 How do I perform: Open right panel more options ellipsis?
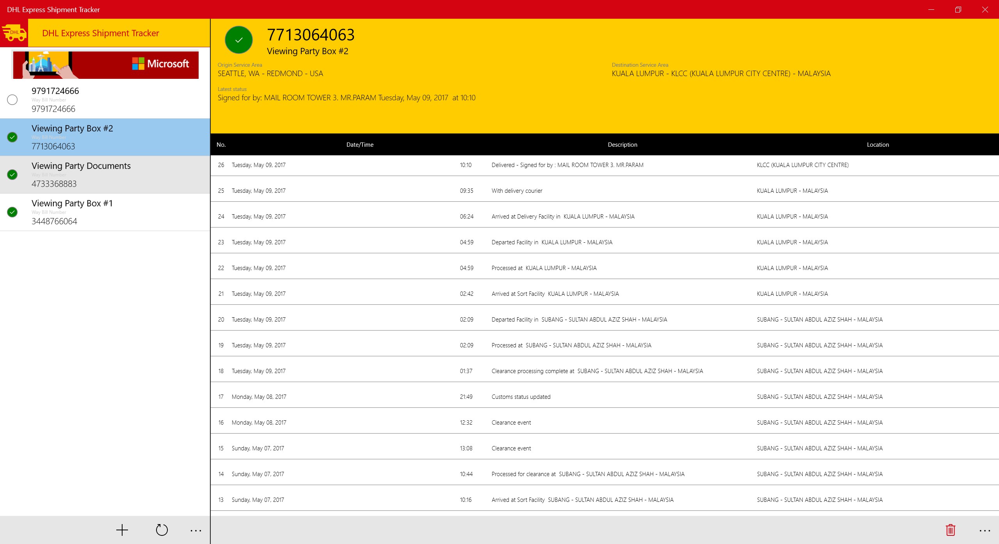click(x=985, y=530)
